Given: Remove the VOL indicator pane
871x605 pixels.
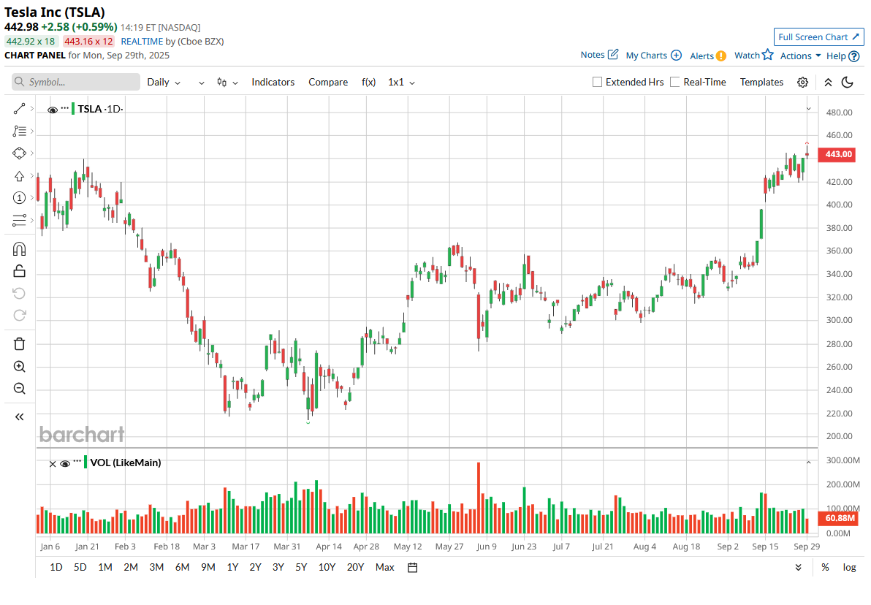Looking at the screenshot, I should (x=53, y=464).
